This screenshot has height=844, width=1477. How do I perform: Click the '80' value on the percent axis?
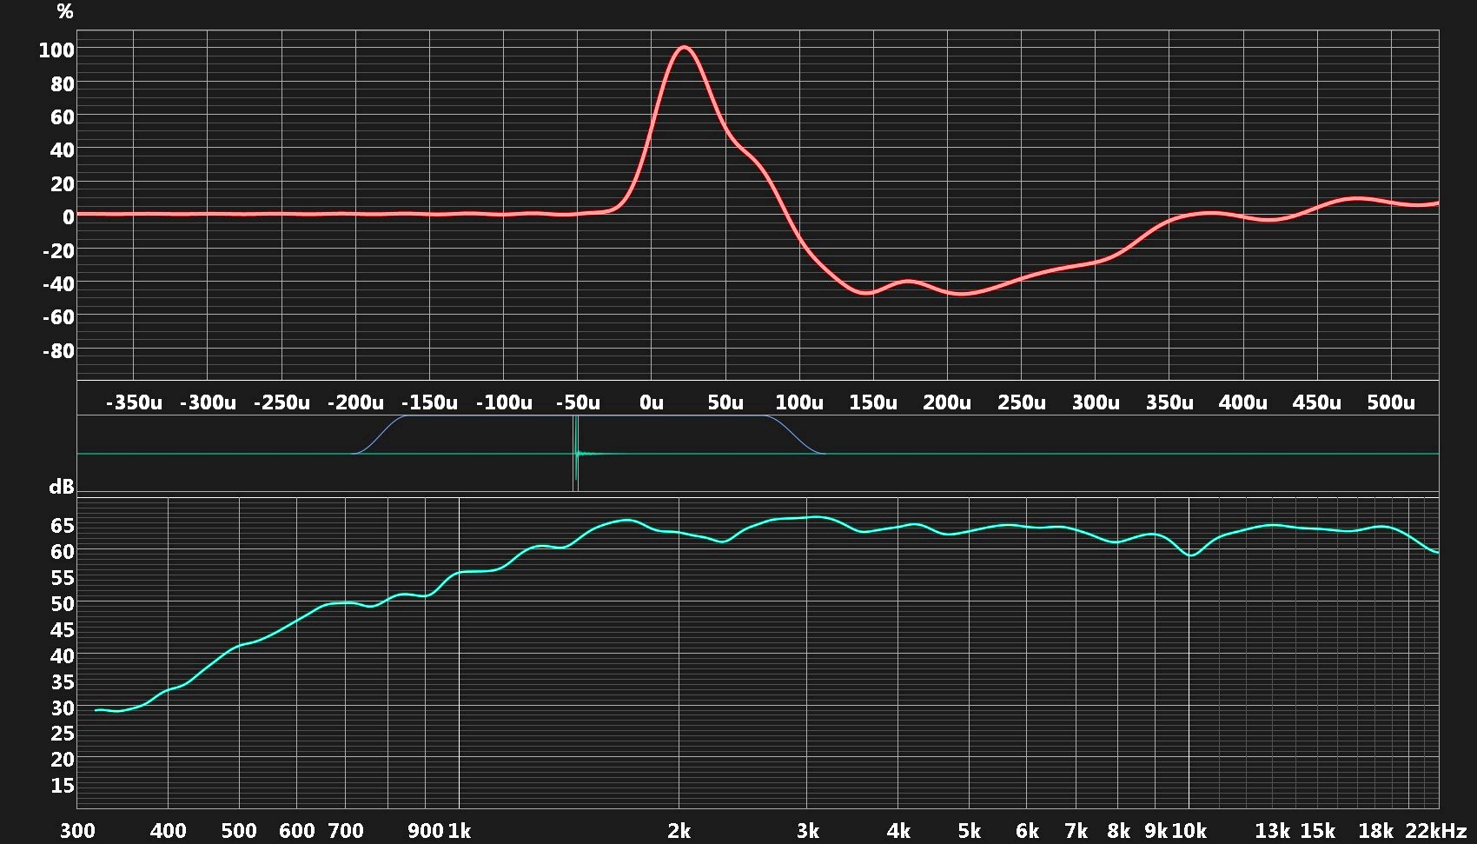click(x=63, y=84)
